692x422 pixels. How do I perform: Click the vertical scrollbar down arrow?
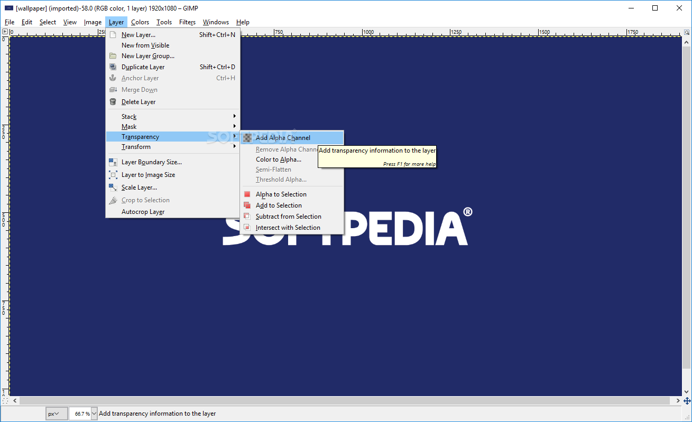click(687, 392)
